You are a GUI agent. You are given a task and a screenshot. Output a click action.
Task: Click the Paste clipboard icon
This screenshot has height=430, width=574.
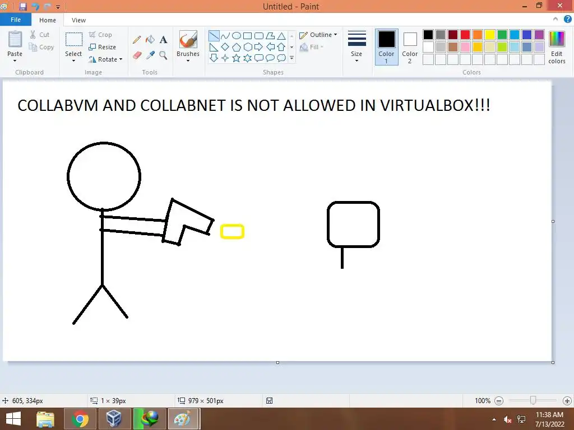(x=15, y=39)
